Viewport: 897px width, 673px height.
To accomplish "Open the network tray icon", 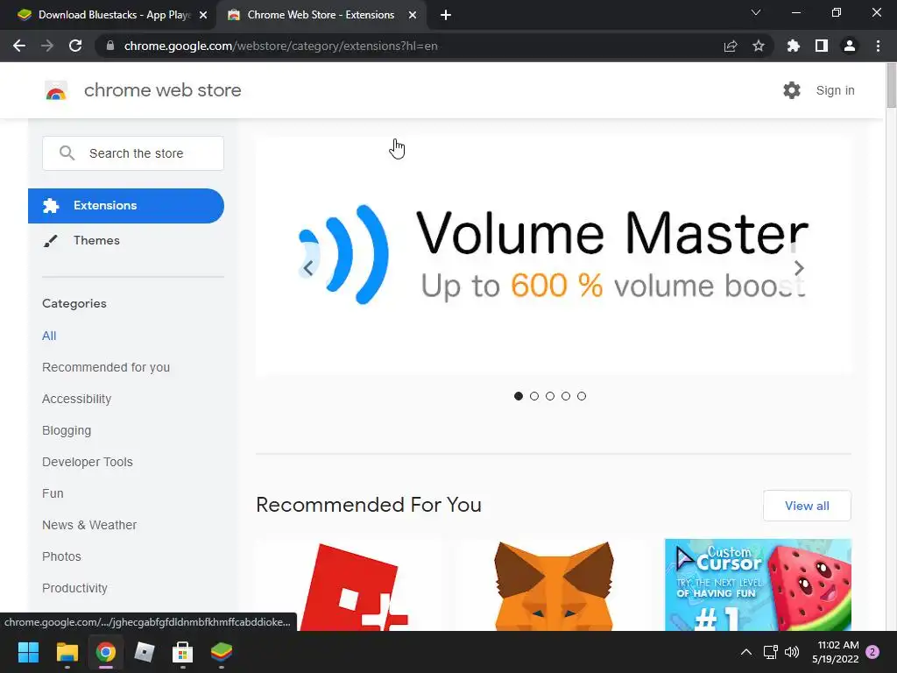I will (771, 652).
